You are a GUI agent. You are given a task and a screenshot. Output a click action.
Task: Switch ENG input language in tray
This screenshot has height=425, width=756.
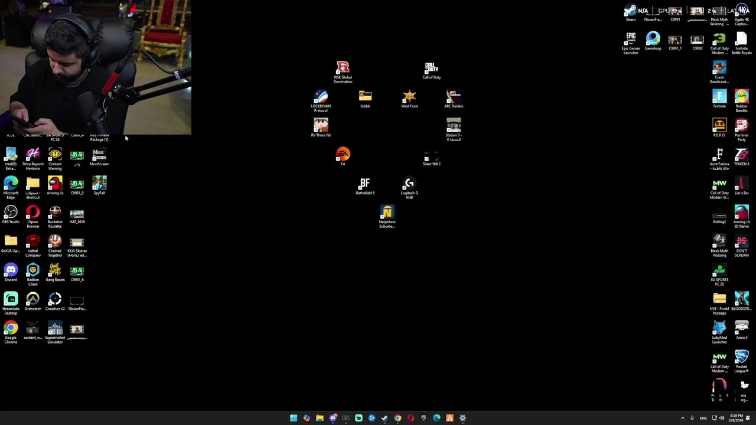(x=703, y=418)
